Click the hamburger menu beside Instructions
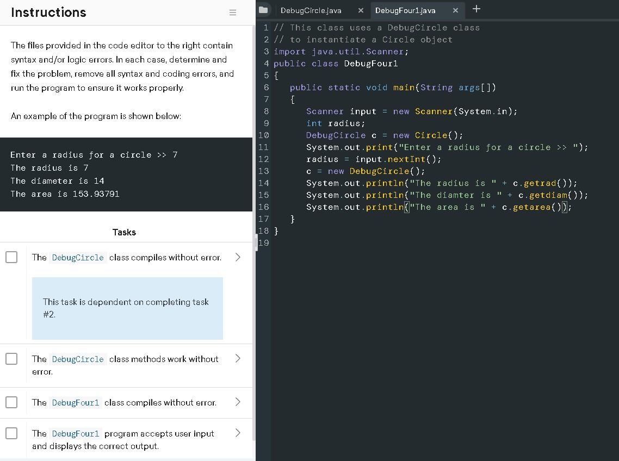 pos(233,13)
